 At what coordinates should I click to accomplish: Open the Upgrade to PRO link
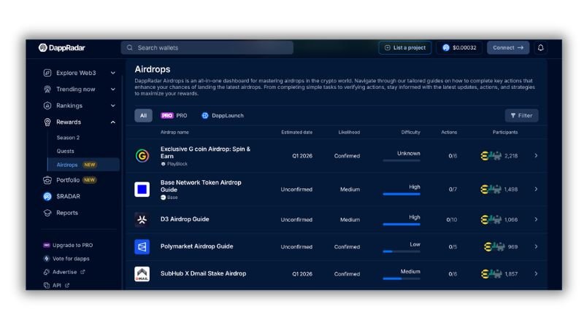[x=68, y=245]
